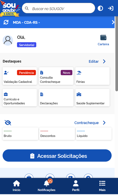Open the Notificações bell tab
Screen dimensions: 118x195
(x=47, y=186)
